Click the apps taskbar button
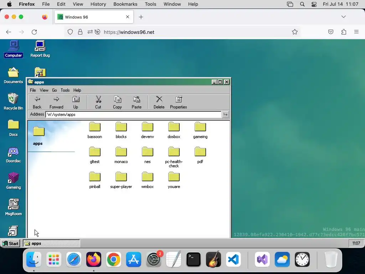The image size is (365, 274). (51, 243)
